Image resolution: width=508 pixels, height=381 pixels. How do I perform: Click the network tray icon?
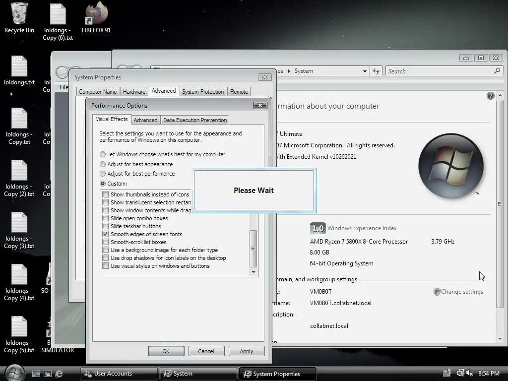(x=460, y=373)
